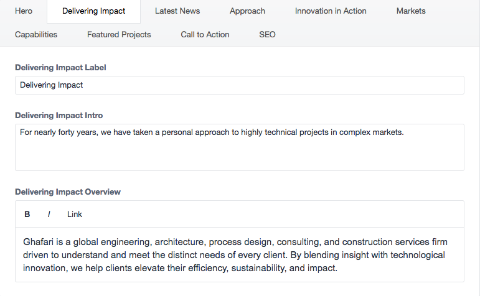This screenshot has height=296, width=480.
Task: Open the Capabilities tab
Action: pos(36,35)
